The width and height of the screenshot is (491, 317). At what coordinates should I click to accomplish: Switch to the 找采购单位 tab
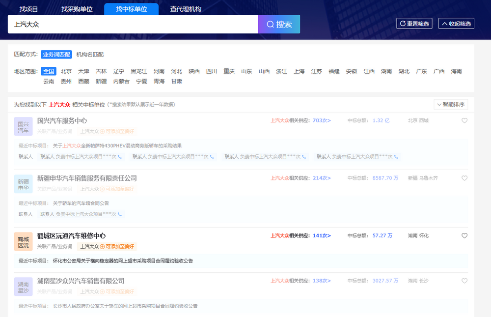(77, 9)
